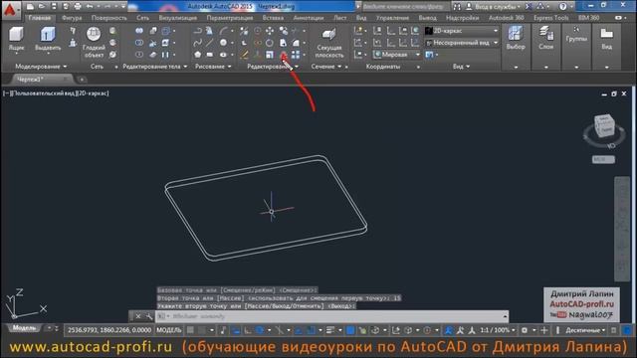Image resolution: width=637 pixels, height=358 pixels.
Task: Open the Группы (Groups) panel icon
Action: click(x=576, y=35)
